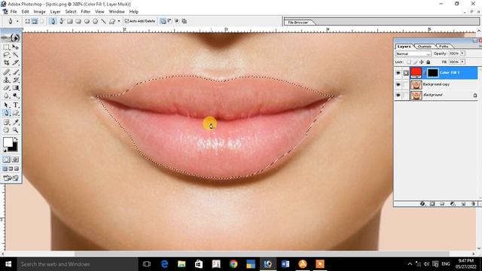The height and width of the screenshot is (271, 482).
Task: Jump to ImageReady button
Action: coord(11,178)
